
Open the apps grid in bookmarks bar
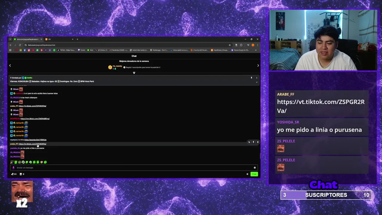tap(10, 50)
